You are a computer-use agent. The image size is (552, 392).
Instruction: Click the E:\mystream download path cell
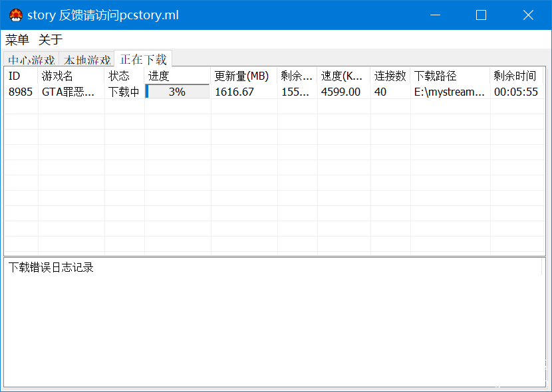tap(449, 92)
